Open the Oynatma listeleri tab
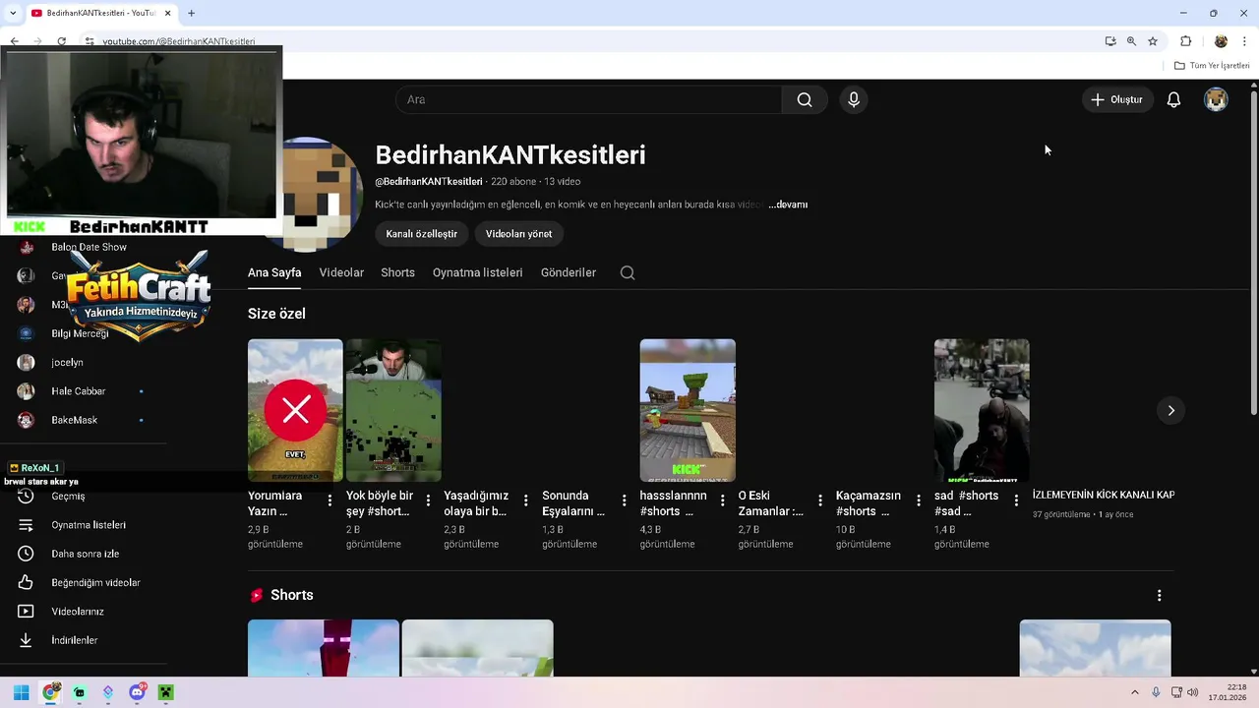The height and width of the screenshot is (708, 1259). pyautogui.click(x=477, y=272)
